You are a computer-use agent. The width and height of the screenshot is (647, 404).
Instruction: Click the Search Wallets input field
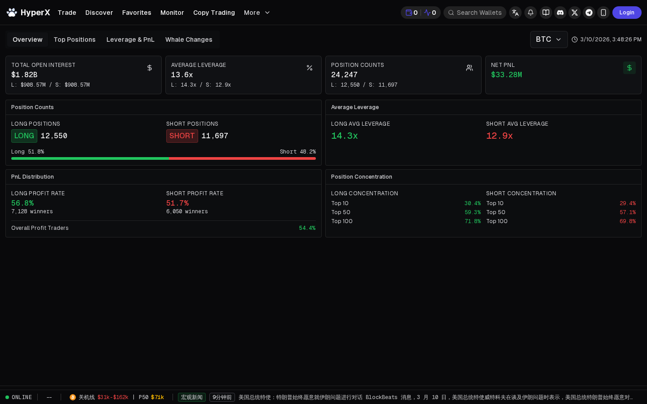[x=475, y=13]
